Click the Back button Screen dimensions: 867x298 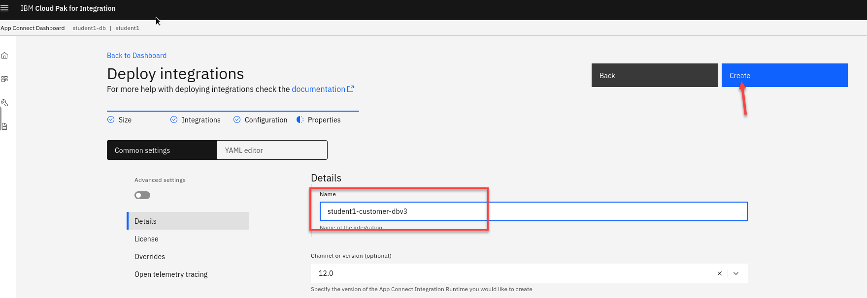[x=654, y=76]
